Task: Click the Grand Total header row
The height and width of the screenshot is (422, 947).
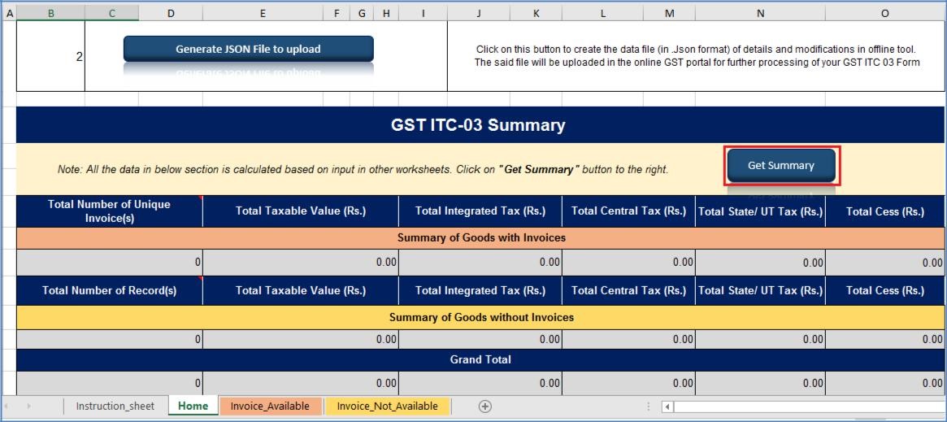Action: click(x=480, y=359)
